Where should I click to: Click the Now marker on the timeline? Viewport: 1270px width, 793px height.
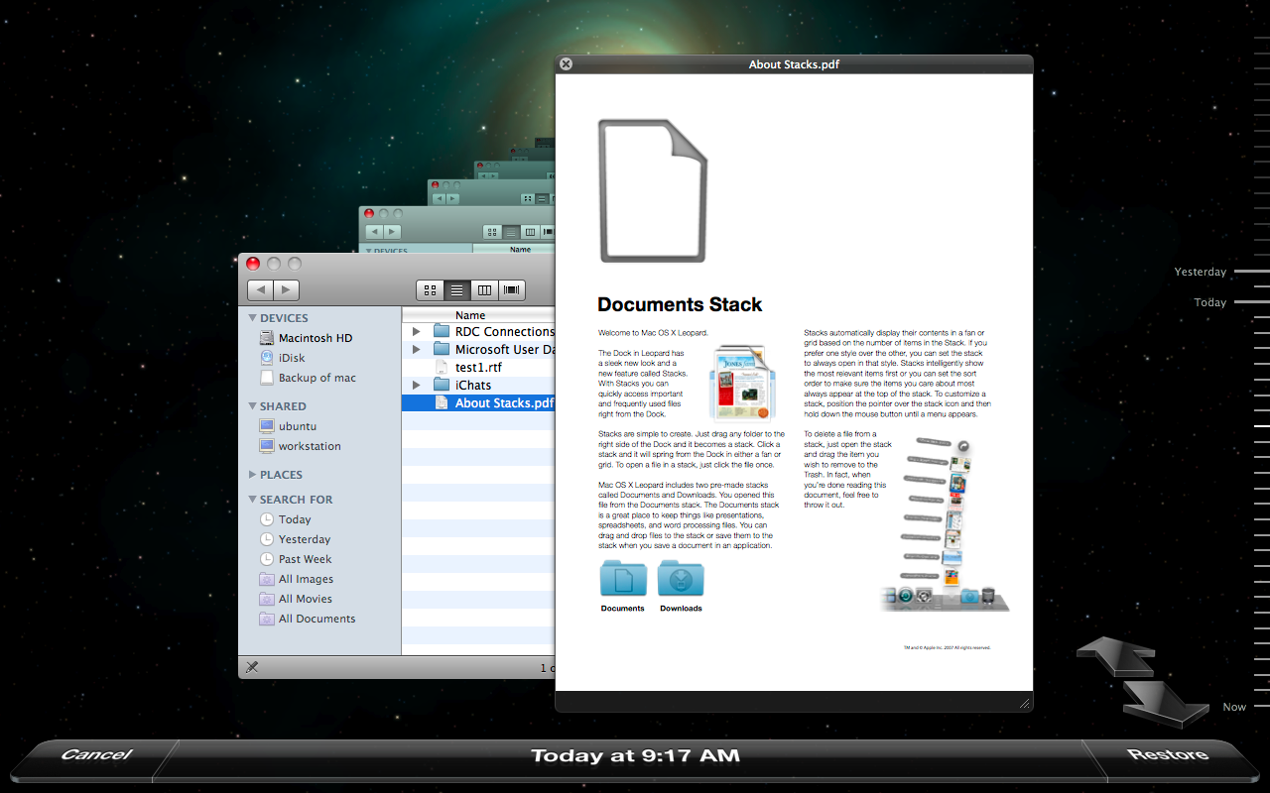1234,707
